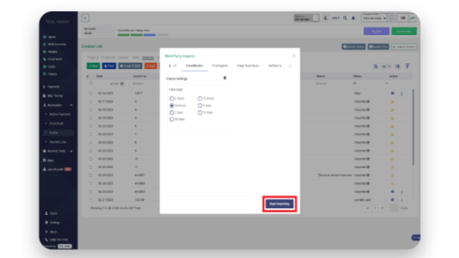This screenshot has width=459, height=258.
Task: Go to the previous results page
Action: 368,208
